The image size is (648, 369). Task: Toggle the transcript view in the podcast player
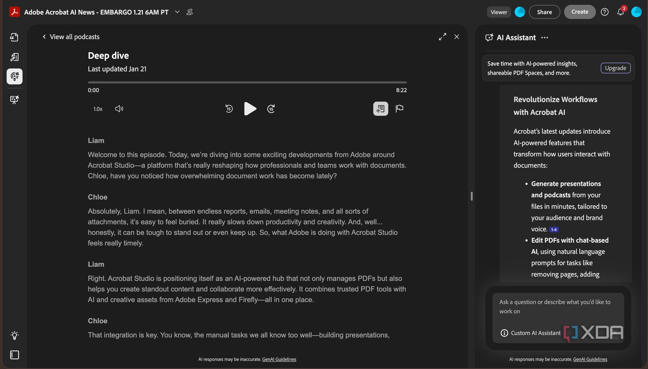click(380, 108)
